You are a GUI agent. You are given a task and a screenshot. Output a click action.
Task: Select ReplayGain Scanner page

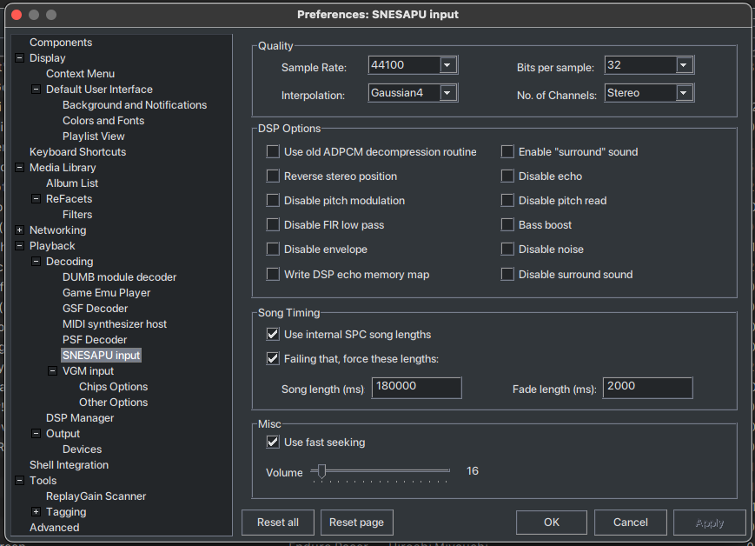click(96, 496)
